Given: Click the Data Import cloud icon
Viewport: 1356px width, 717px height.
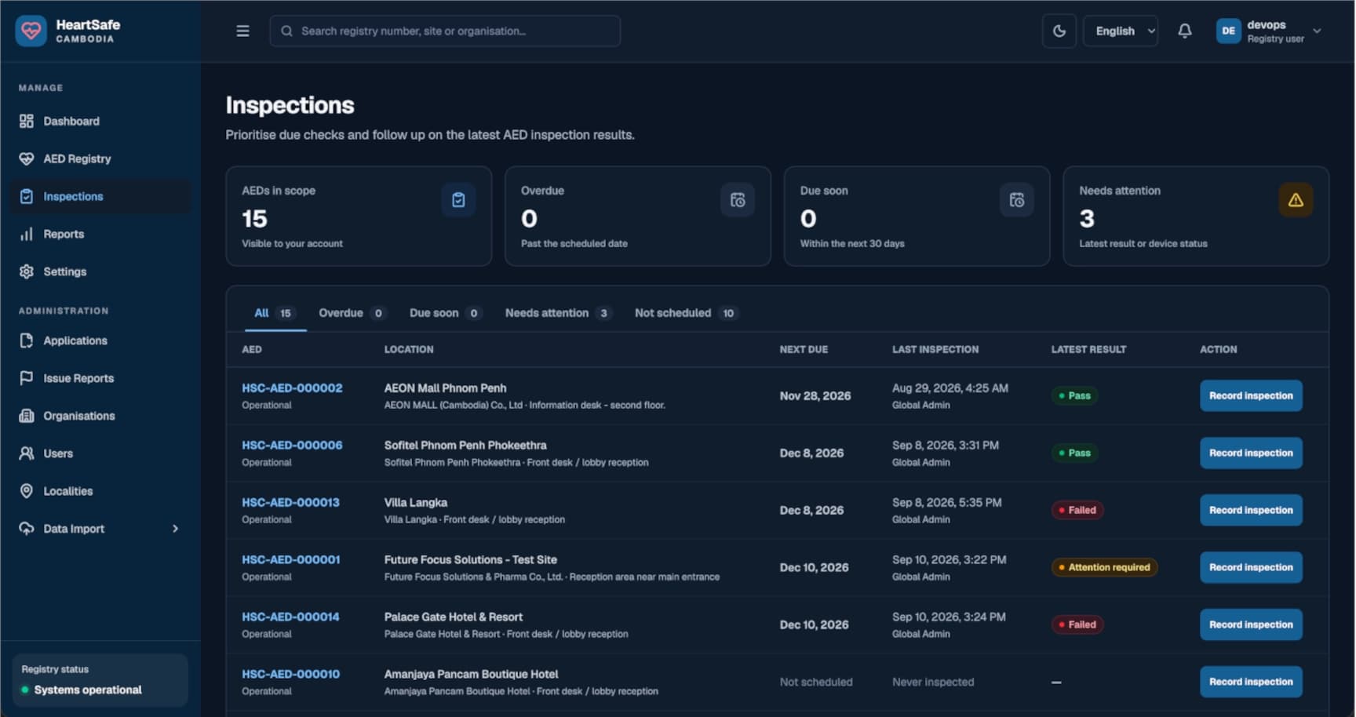Looking at the screenshot, I should tap(27, 529).
